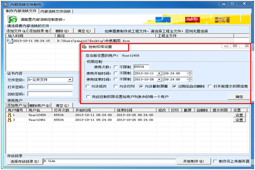Click the brown header banner block
The width and height of the screenshot is (255, 170).
click(222, 20)
